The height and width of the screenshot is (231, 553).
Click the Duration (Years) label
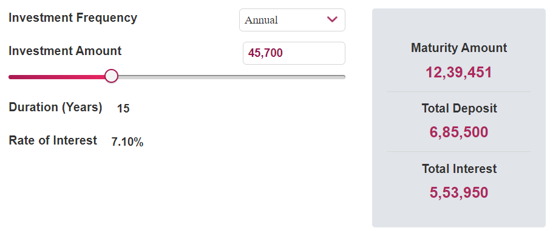point(55,107)
